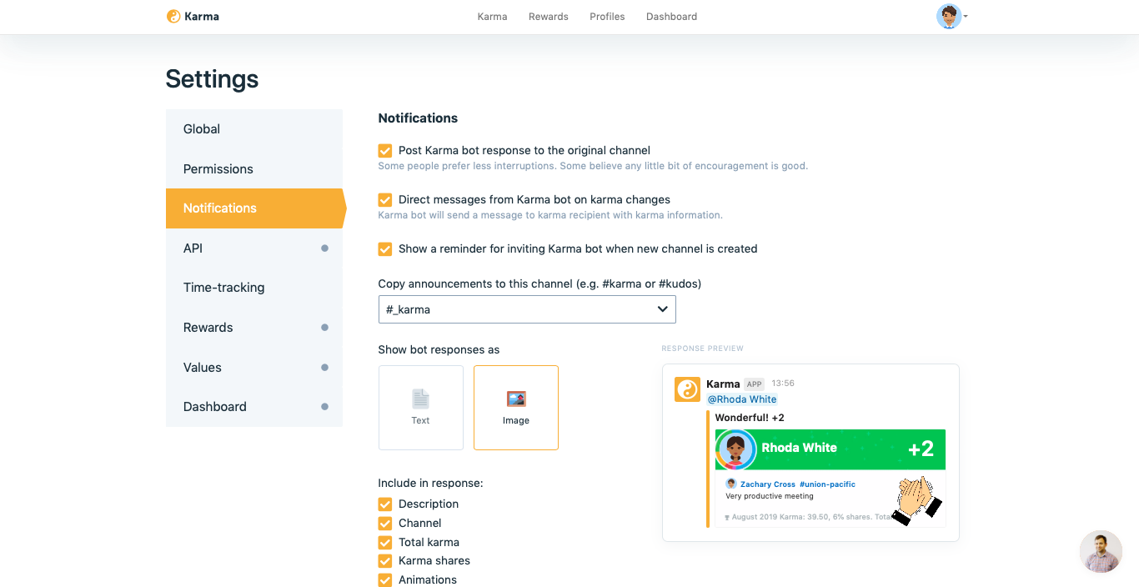Uncheck the Animations checkbox
Screen dimensions: 1139x587
385,580
